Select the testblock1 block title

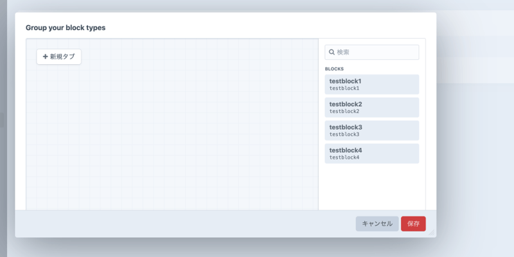tap(346, 81)
